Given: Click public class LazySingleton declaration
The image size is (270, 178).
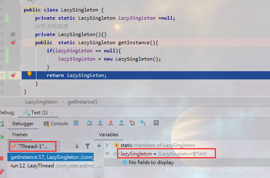Looking at the screenshot, I should pos(64,10).
